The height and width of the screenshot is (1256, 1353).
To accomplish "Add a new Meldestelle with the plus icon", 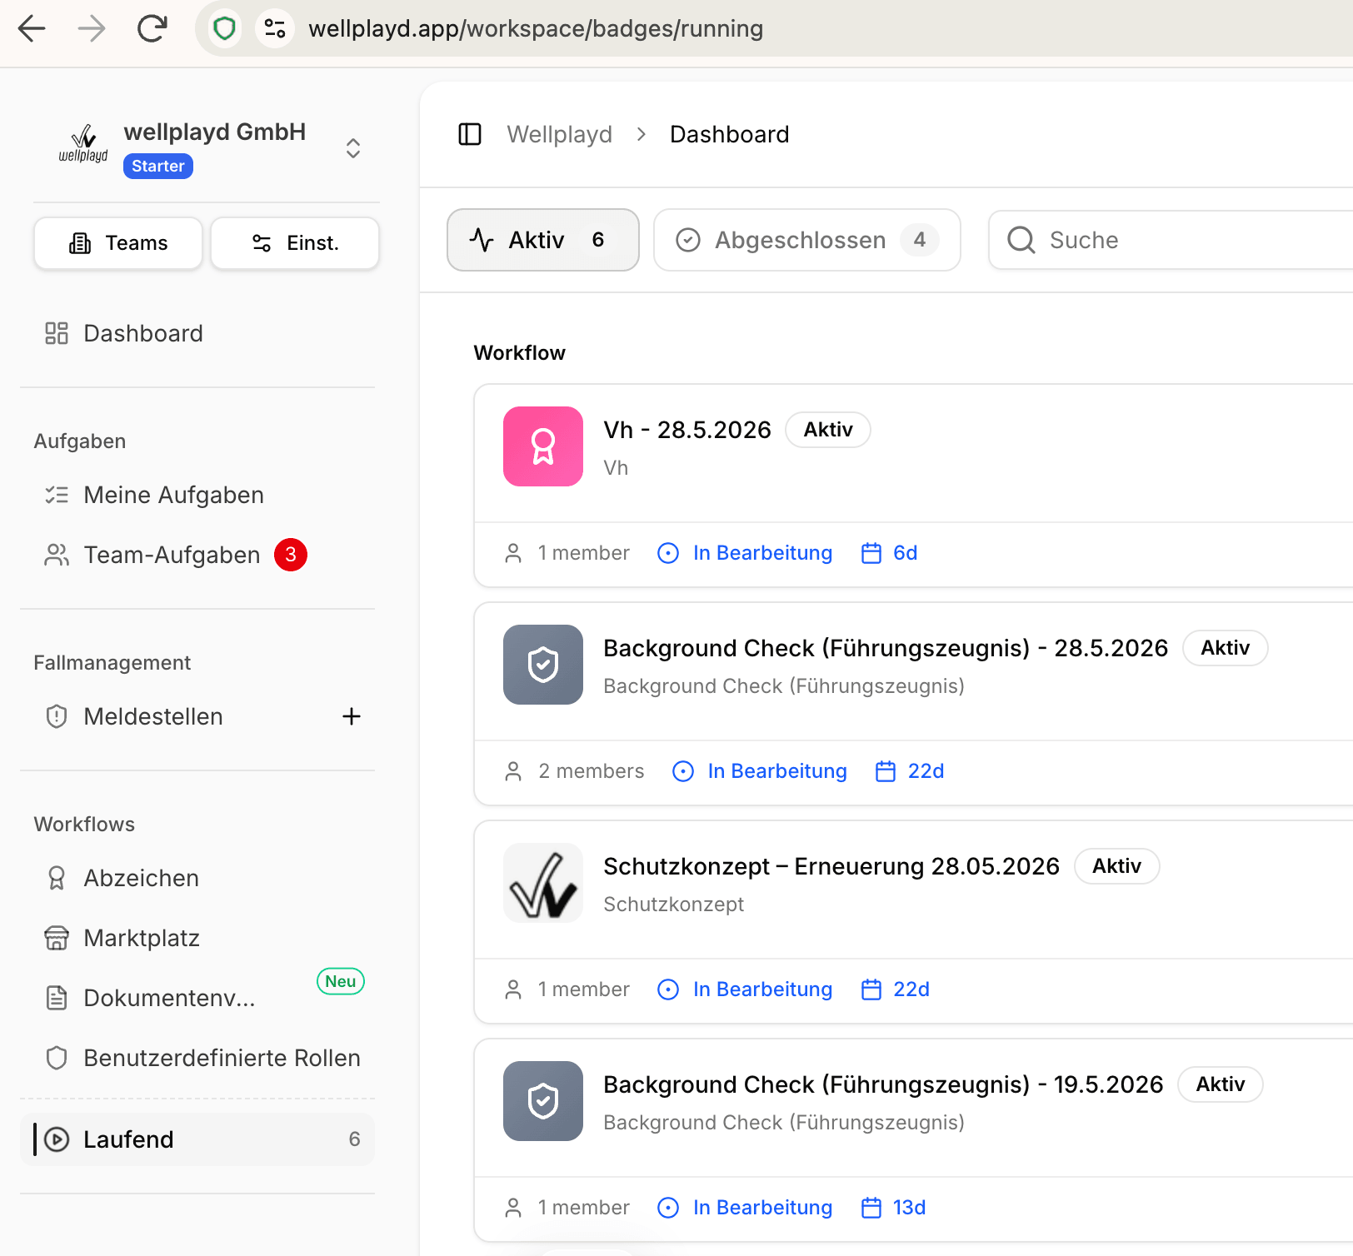I will (x=352, y=716).
